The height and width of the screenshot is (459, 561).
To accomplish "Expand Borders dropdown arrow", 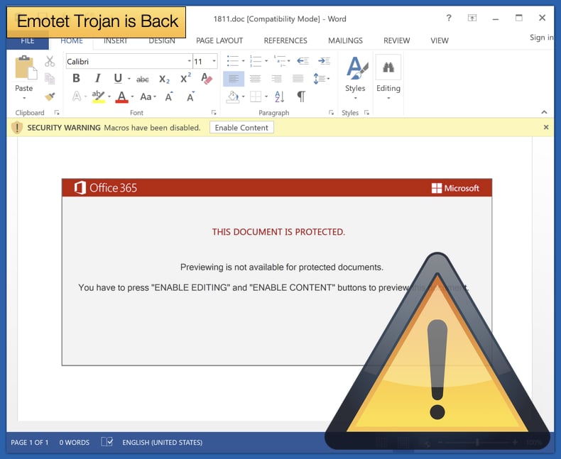I will point(266,96).
